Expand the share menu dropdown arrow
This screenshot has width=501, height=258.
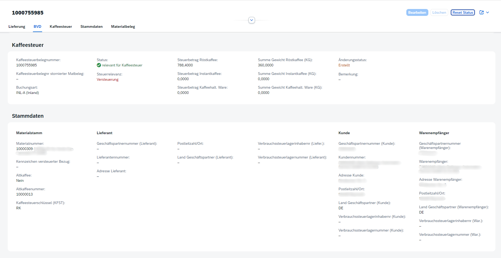[487, 12]
